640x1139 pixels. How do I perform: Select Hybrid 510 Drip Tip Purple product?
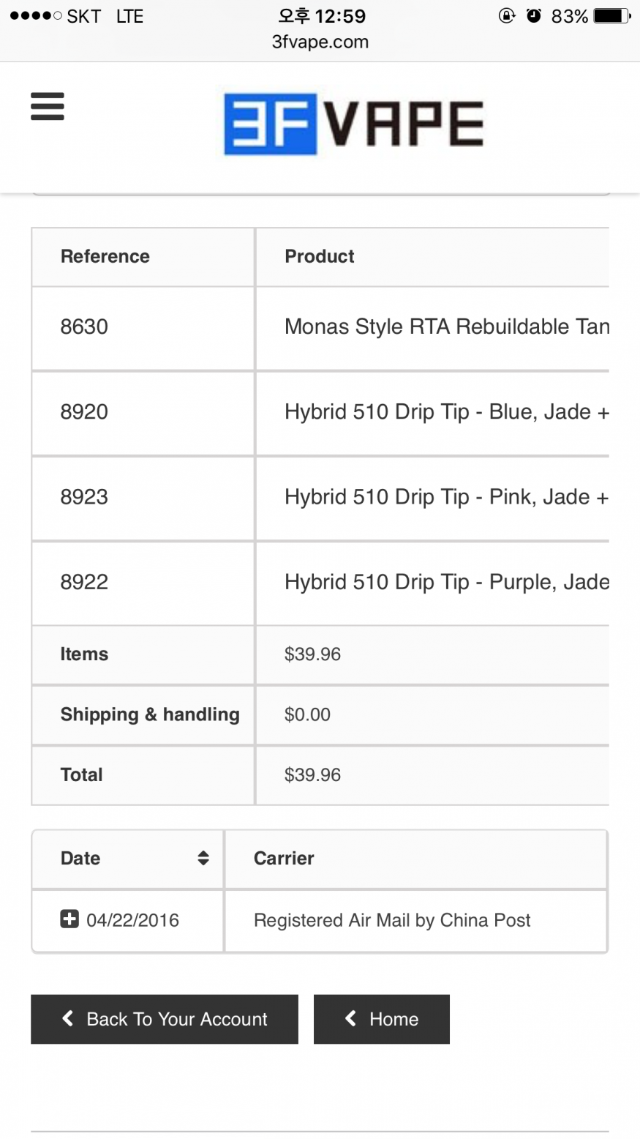pyautogui.click(x=446, y=582)
